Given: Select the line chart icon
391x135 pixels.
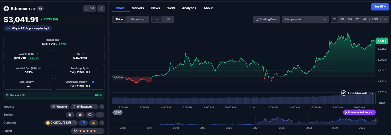Looking at the screenshot, I should pos(157,19).
